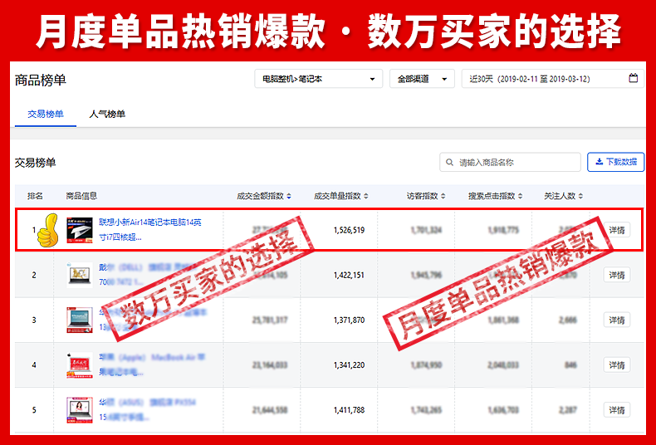The image size is (656, 445).
Task: Open 详情 for rank 4 row
Action: pos(617,365)
